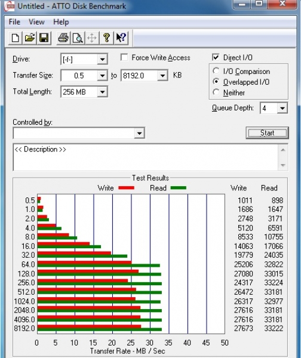Open the File menu
Screen dimensions: 301x358
pyautogui.click(x=14, y=22)
